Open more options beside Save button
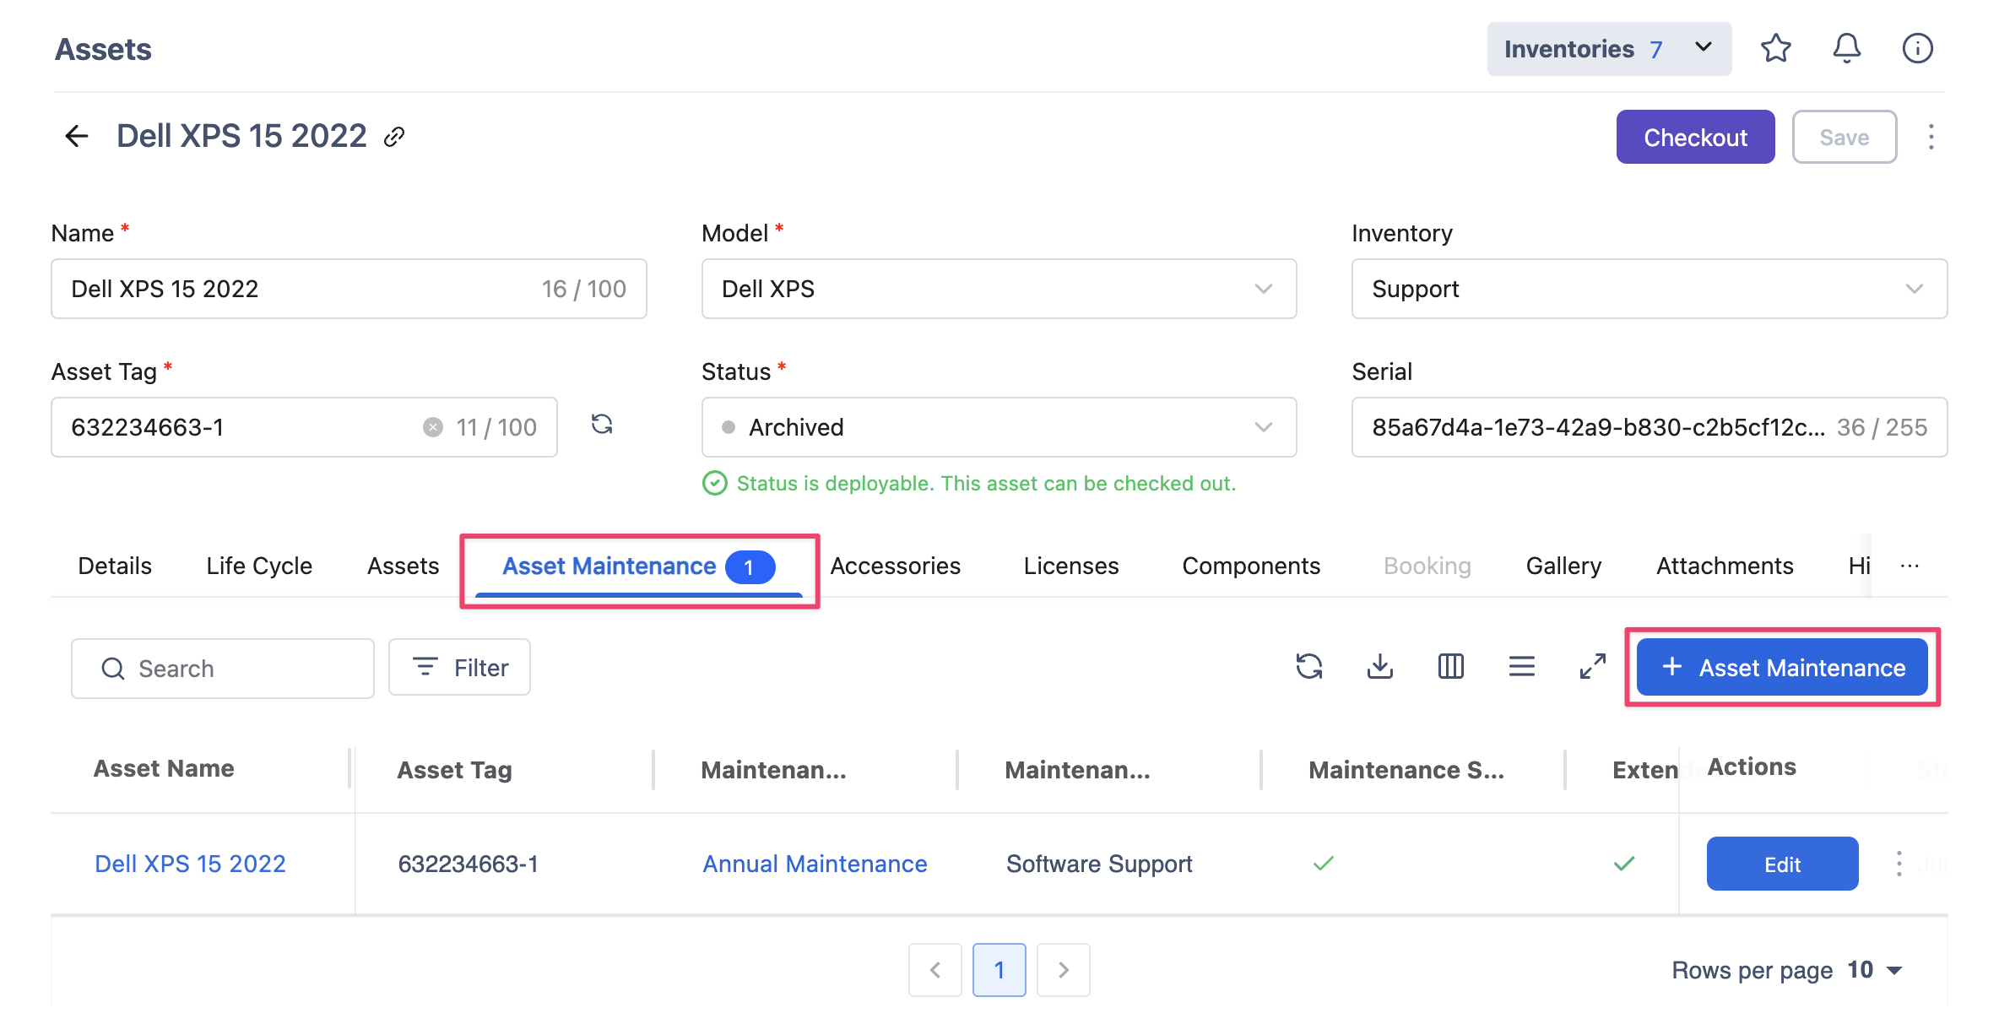The image size is (1999, 1035). pyautogui.click(x=1931, y=137)
